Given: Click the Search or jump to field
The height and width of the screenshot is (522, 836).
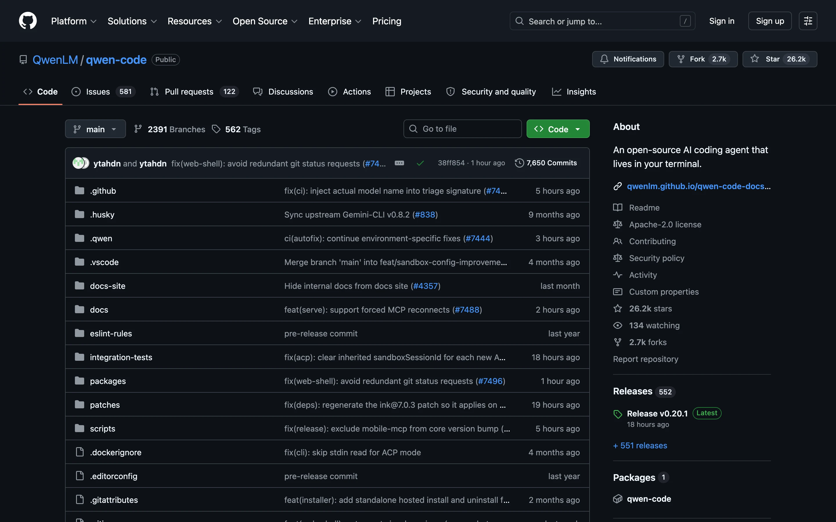Looking at the screenshot, I should [x=602, y=21].
